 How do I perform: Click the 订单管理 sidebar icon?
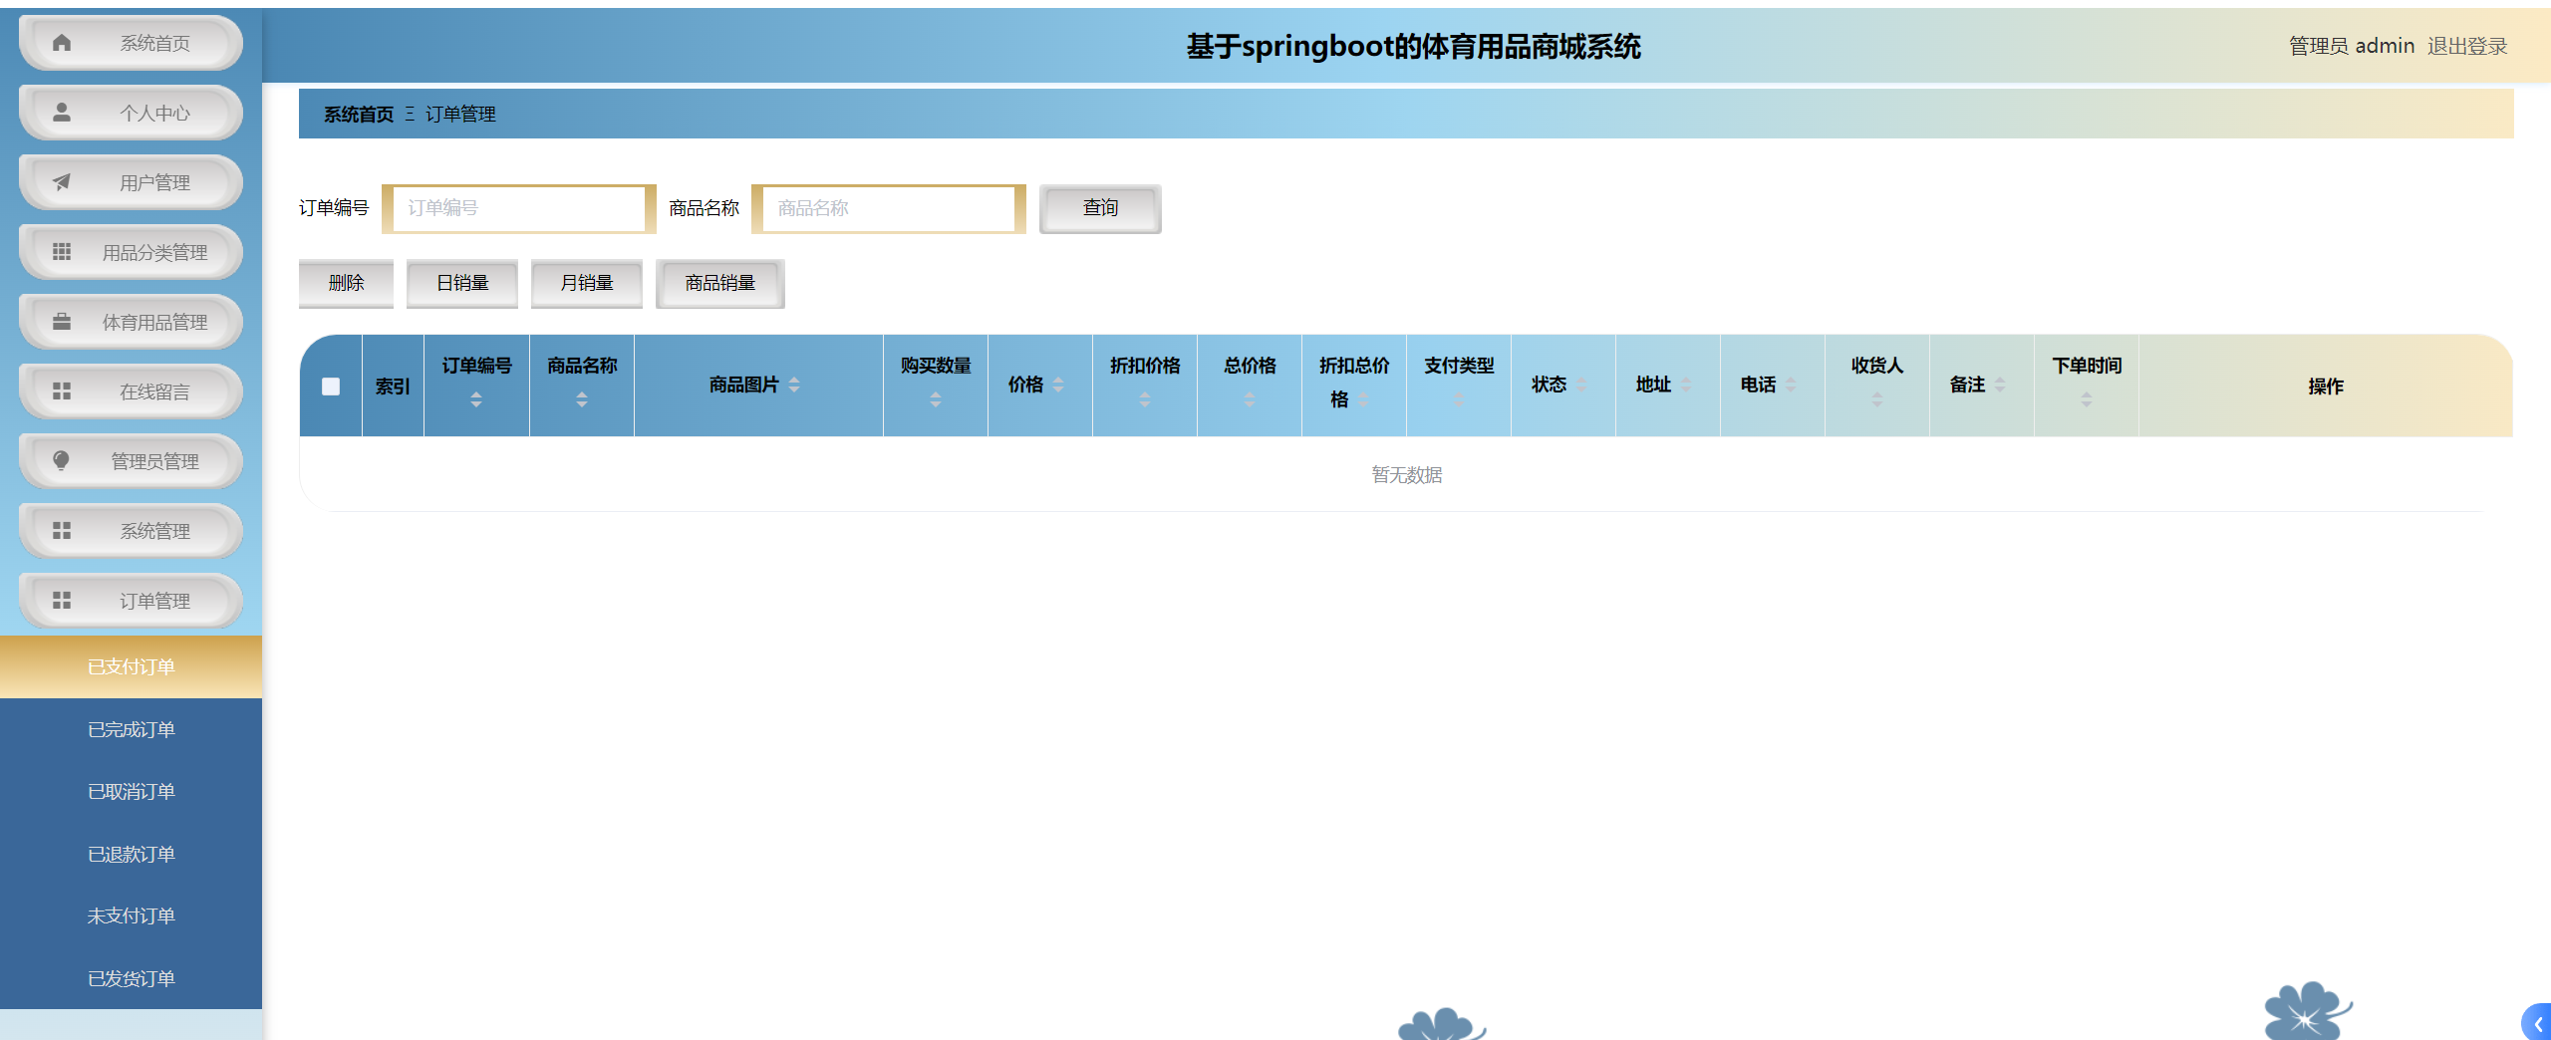(63, 601)
